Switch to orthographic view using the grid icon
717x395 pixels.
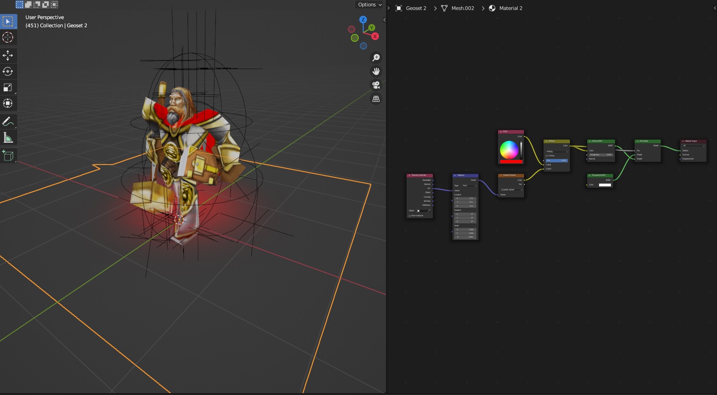376,99
